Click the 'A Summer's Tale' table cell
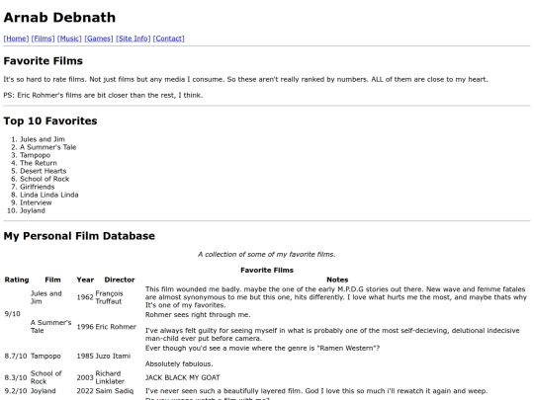This screenshot has width=534, height=400. tap(51, 327)
